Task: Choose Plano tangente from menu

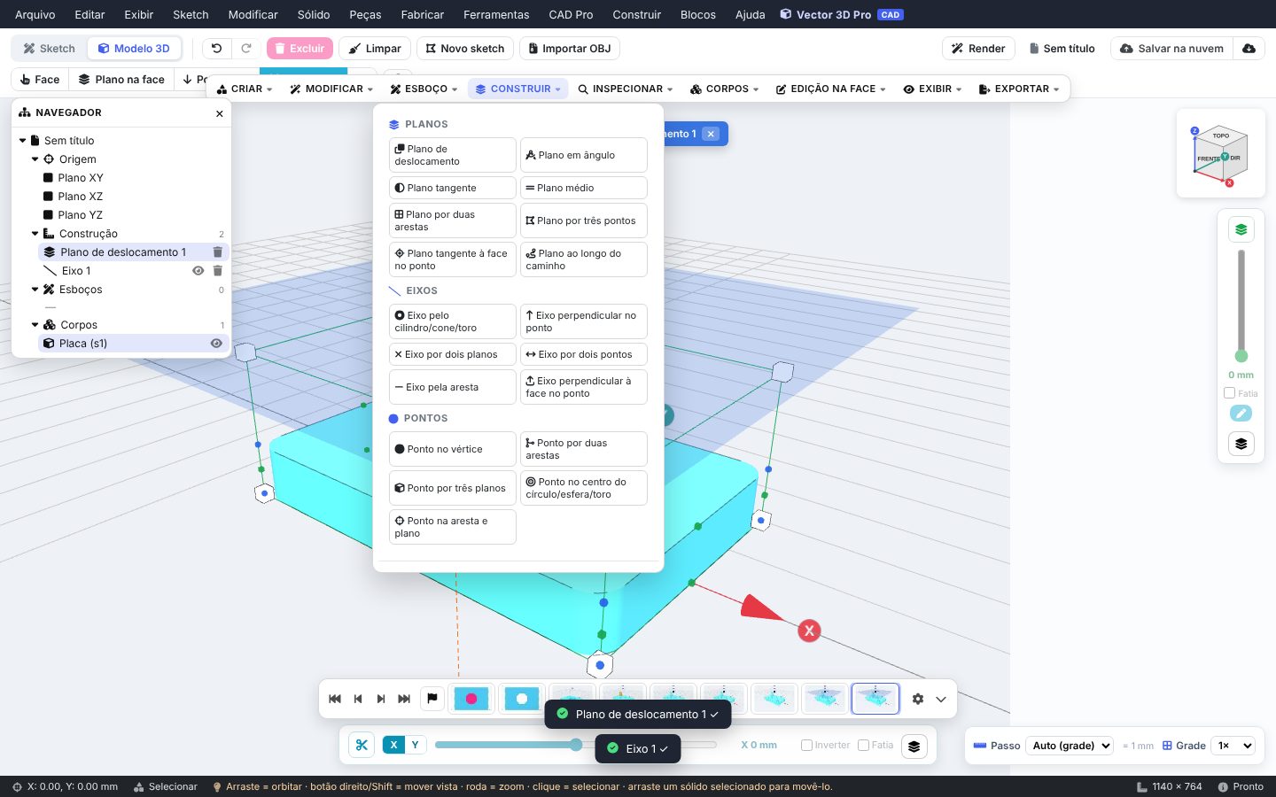Action: (452, 188)
